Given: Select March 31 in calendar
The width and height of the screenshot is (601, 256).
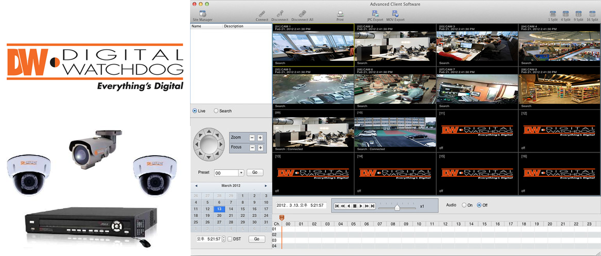Looking at the screenshot, I should click(x=266, y=222).
